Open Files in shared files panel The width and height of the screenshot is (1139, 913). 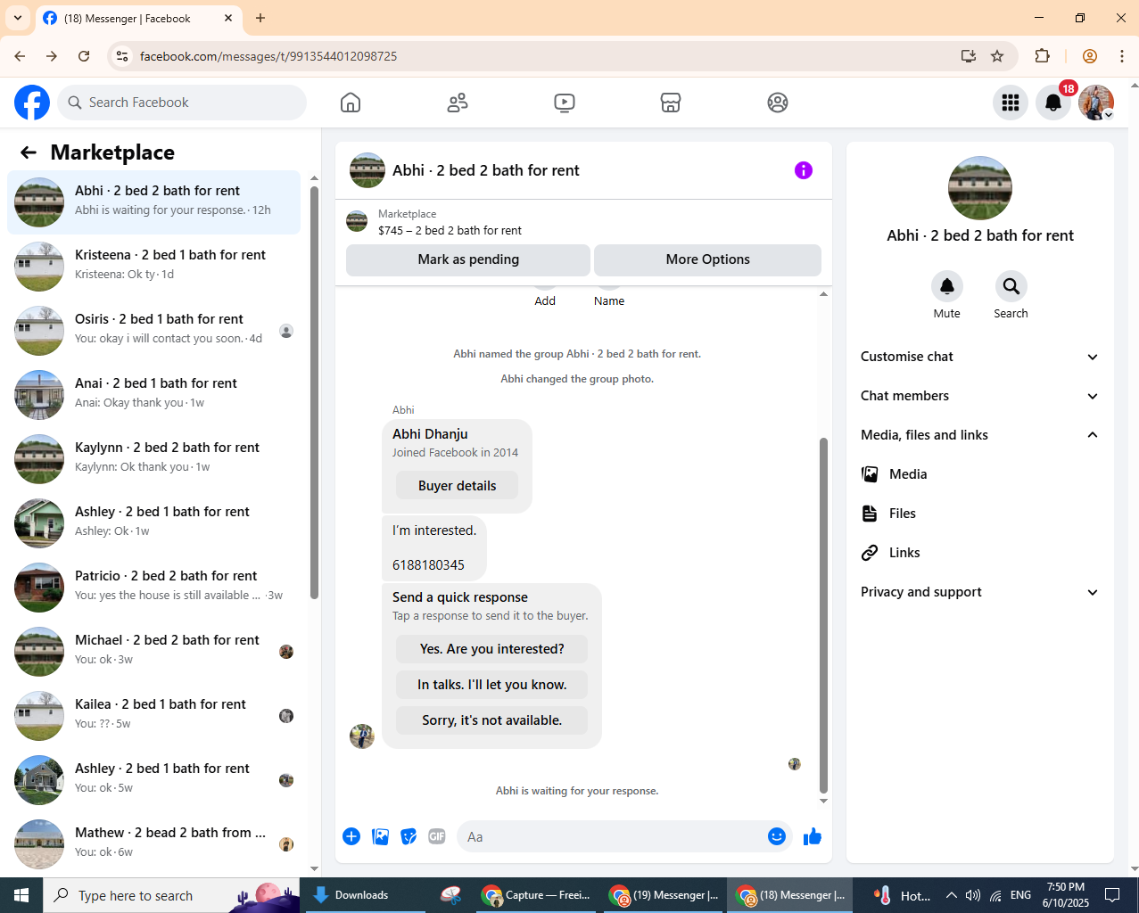[980, 514]
